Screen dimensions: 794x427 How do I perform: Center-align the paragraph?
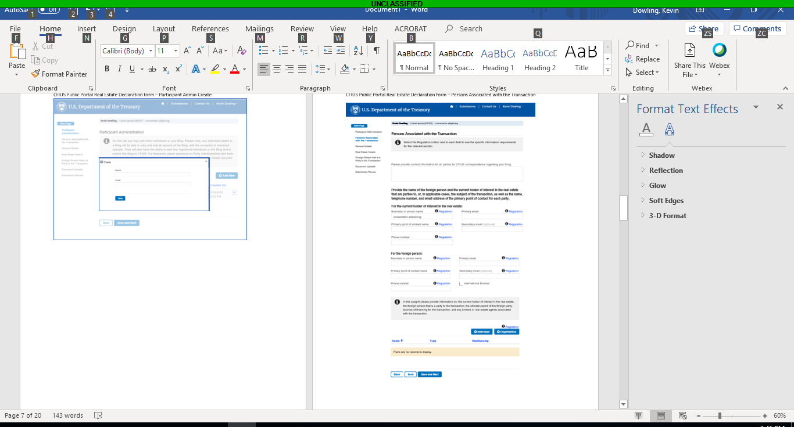(277, 69)
